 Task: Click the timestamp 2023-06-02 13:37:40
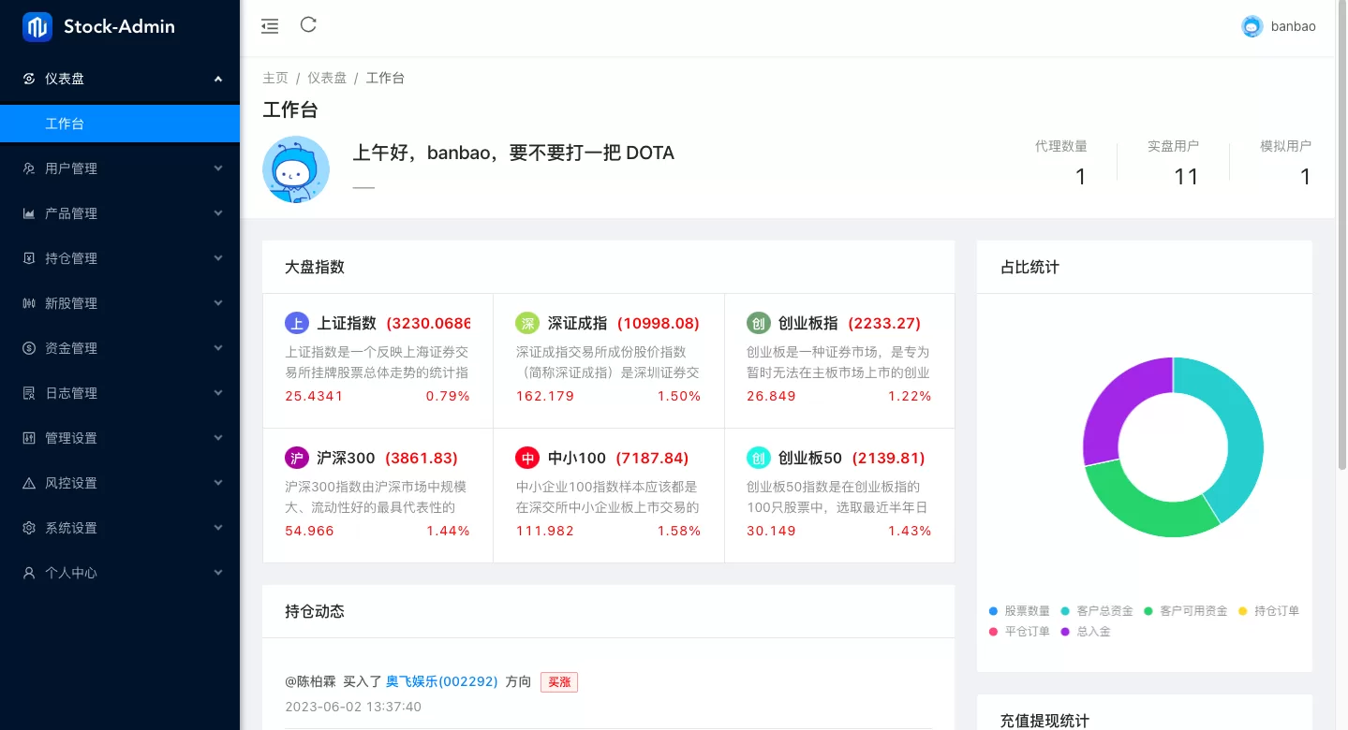[x=353, y=707]
